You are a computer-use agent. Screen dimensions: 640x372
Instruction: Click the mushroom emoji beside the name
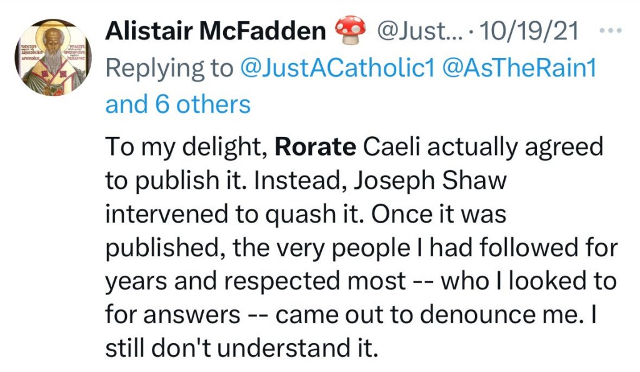click(350, 31)
